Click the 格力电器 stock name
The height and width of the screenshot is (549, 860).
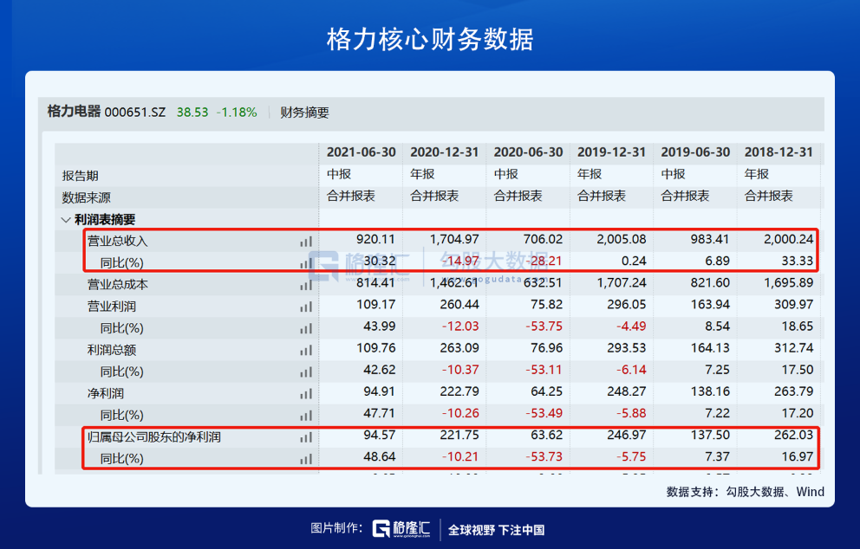click(x=74, y=112)
